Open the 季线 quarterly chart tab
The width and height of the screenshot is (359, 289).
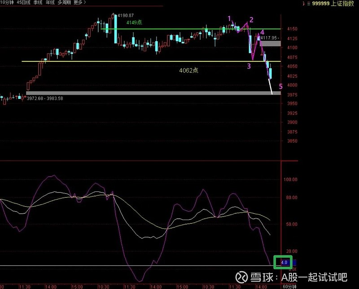(x=38, y=3)
